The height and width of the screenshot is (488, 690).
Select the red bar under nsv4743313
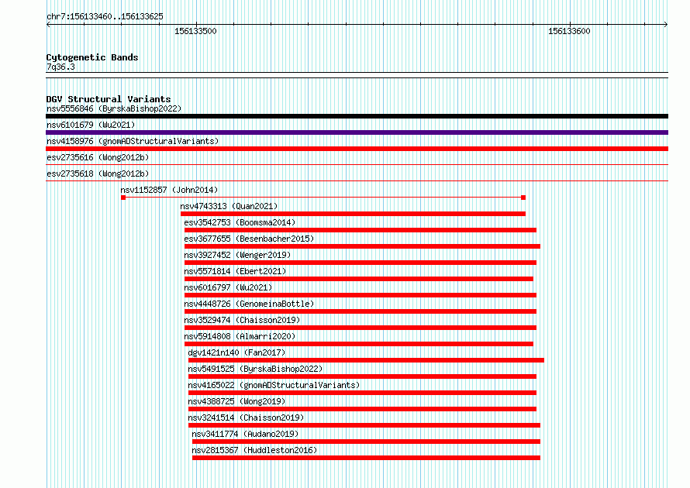click(x=353, y=214)
